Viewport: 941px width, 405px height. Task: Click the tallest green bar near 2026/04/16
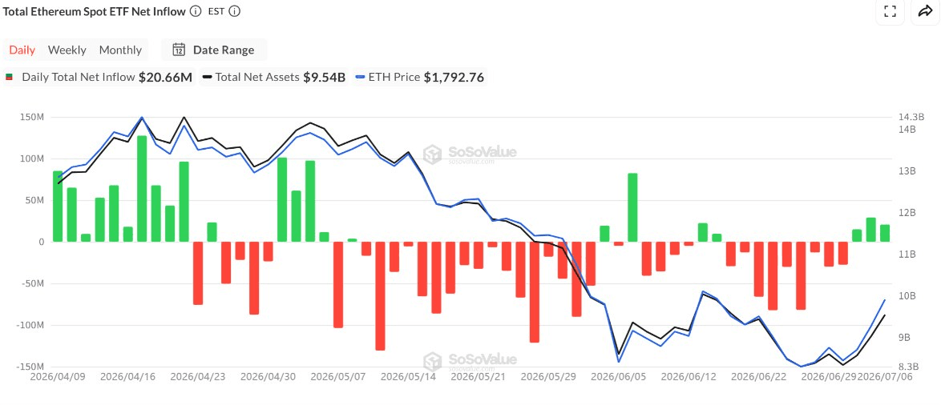[142, 189]
